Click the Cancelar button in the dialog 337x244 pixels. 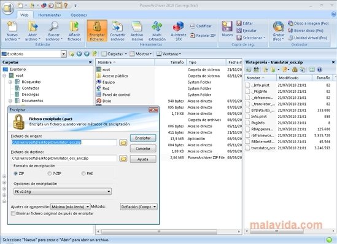click(x=143, y=149)
